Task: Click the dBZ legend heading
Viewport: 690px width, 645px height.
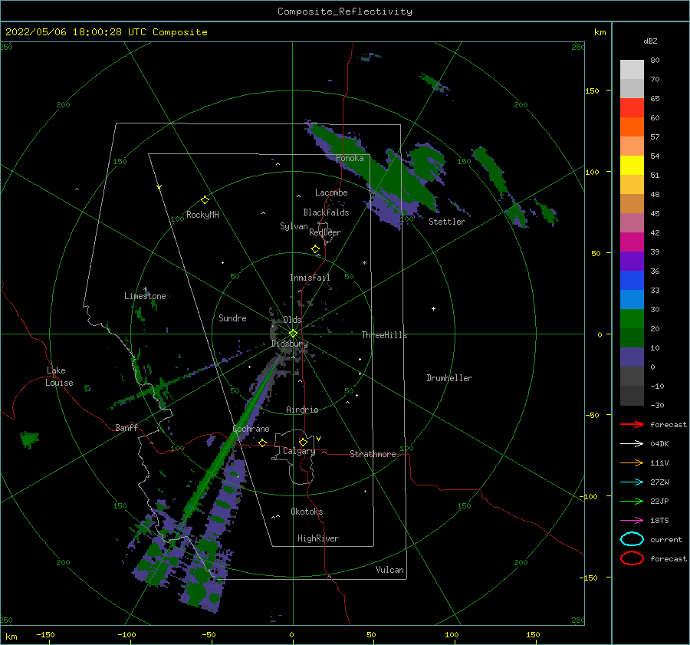Action: 650,41
